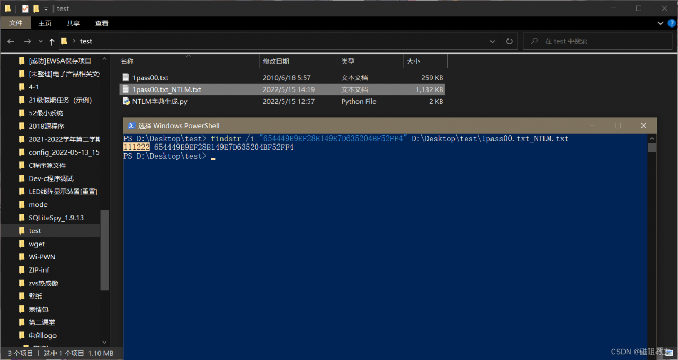This screenshot has height=360, width=678.
Task: Open recent locations dropdown arrow
Action: pos(40,41)
